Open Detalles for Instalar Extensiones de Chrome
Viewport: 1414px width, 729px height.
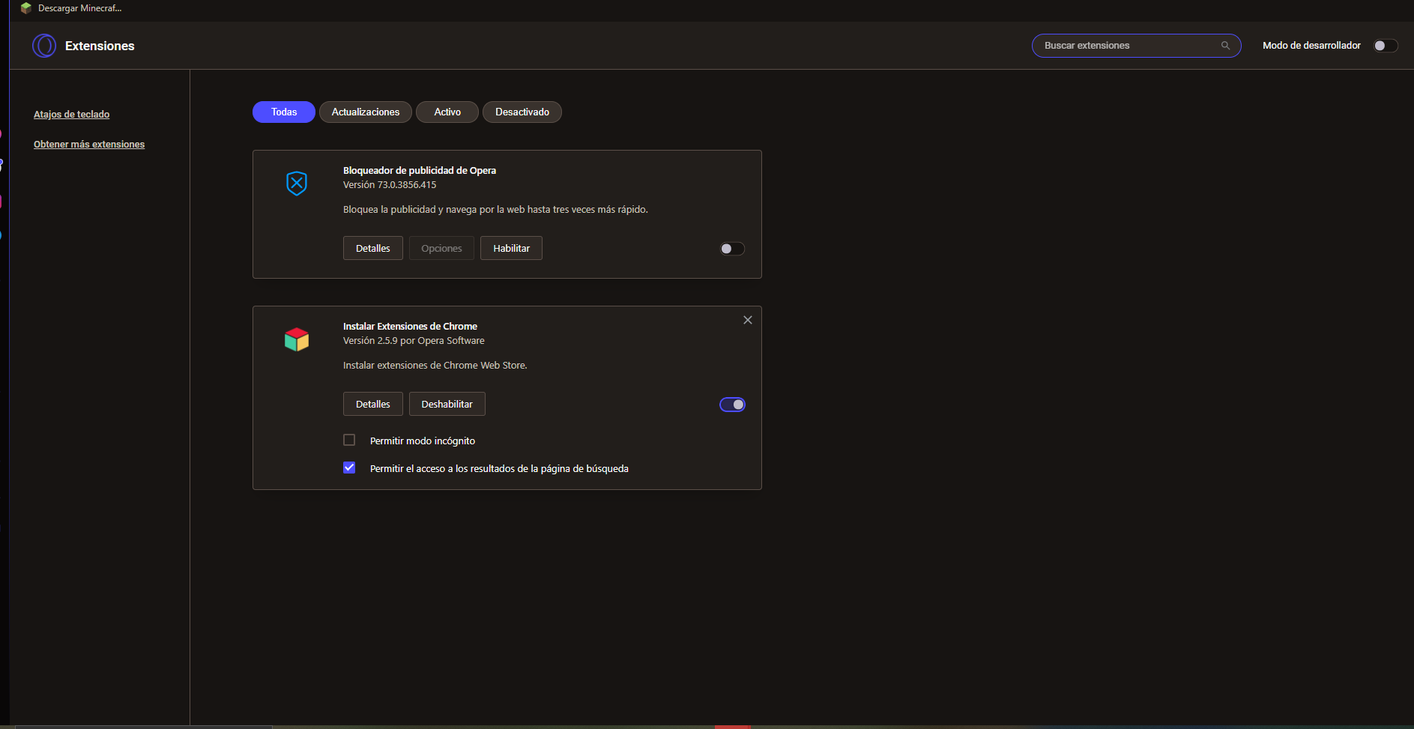pos(373,404)
